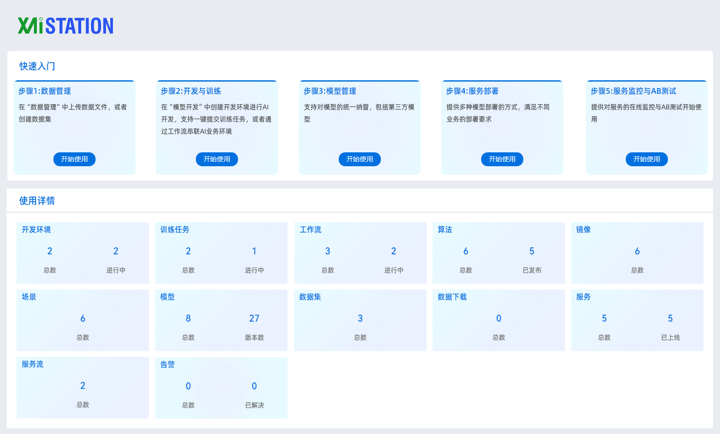
Task: Click the XMiSTATION logo
Action: point(66,26)
